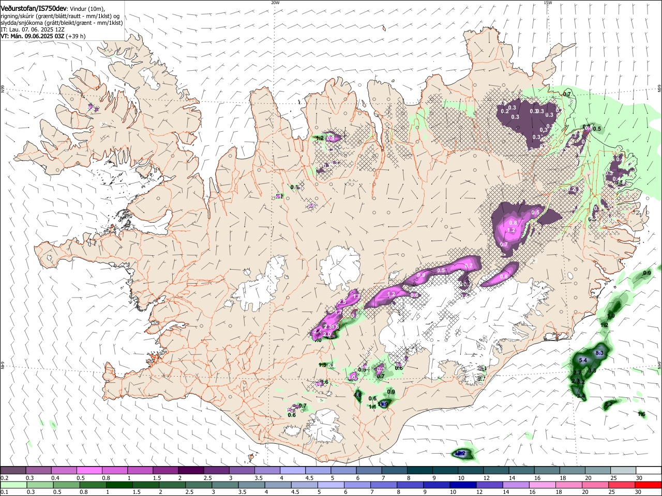Click the '4.6' rain value in south Iceland
The width and height of the screenshot is (662, 496).
tap(357, 395)
